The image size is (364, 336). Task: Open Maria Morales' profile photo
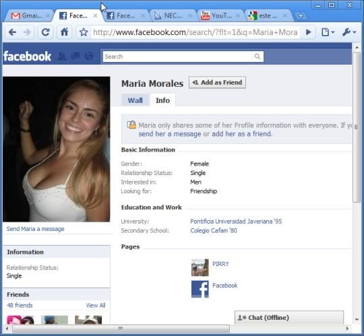coord(57,149)
